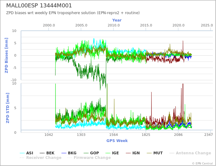Click the 2015.0 year tick label

pos(146,26)
